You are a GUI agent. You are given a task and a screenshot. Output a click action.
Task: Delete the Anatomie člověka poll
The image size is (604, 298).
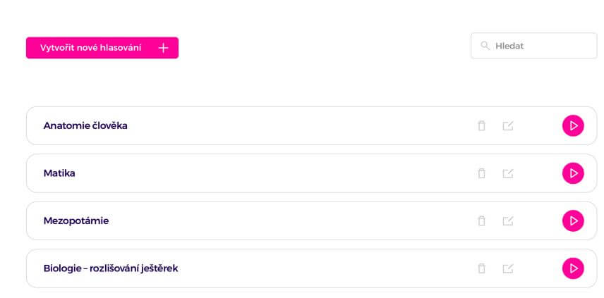481,125
